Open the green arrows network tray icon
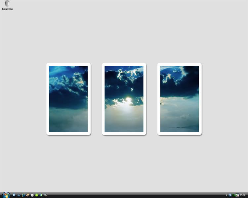 [x=233, y=195]
